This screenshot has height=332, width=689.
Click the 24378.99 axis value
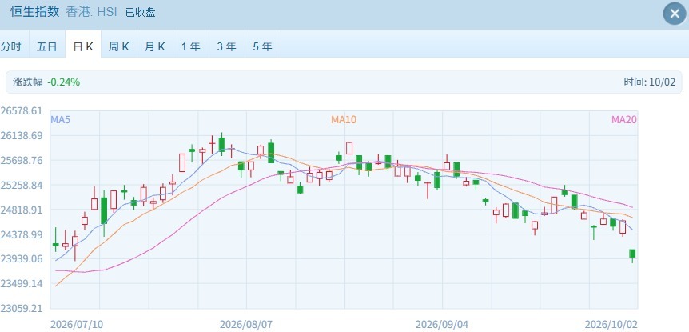click(22, 234)
